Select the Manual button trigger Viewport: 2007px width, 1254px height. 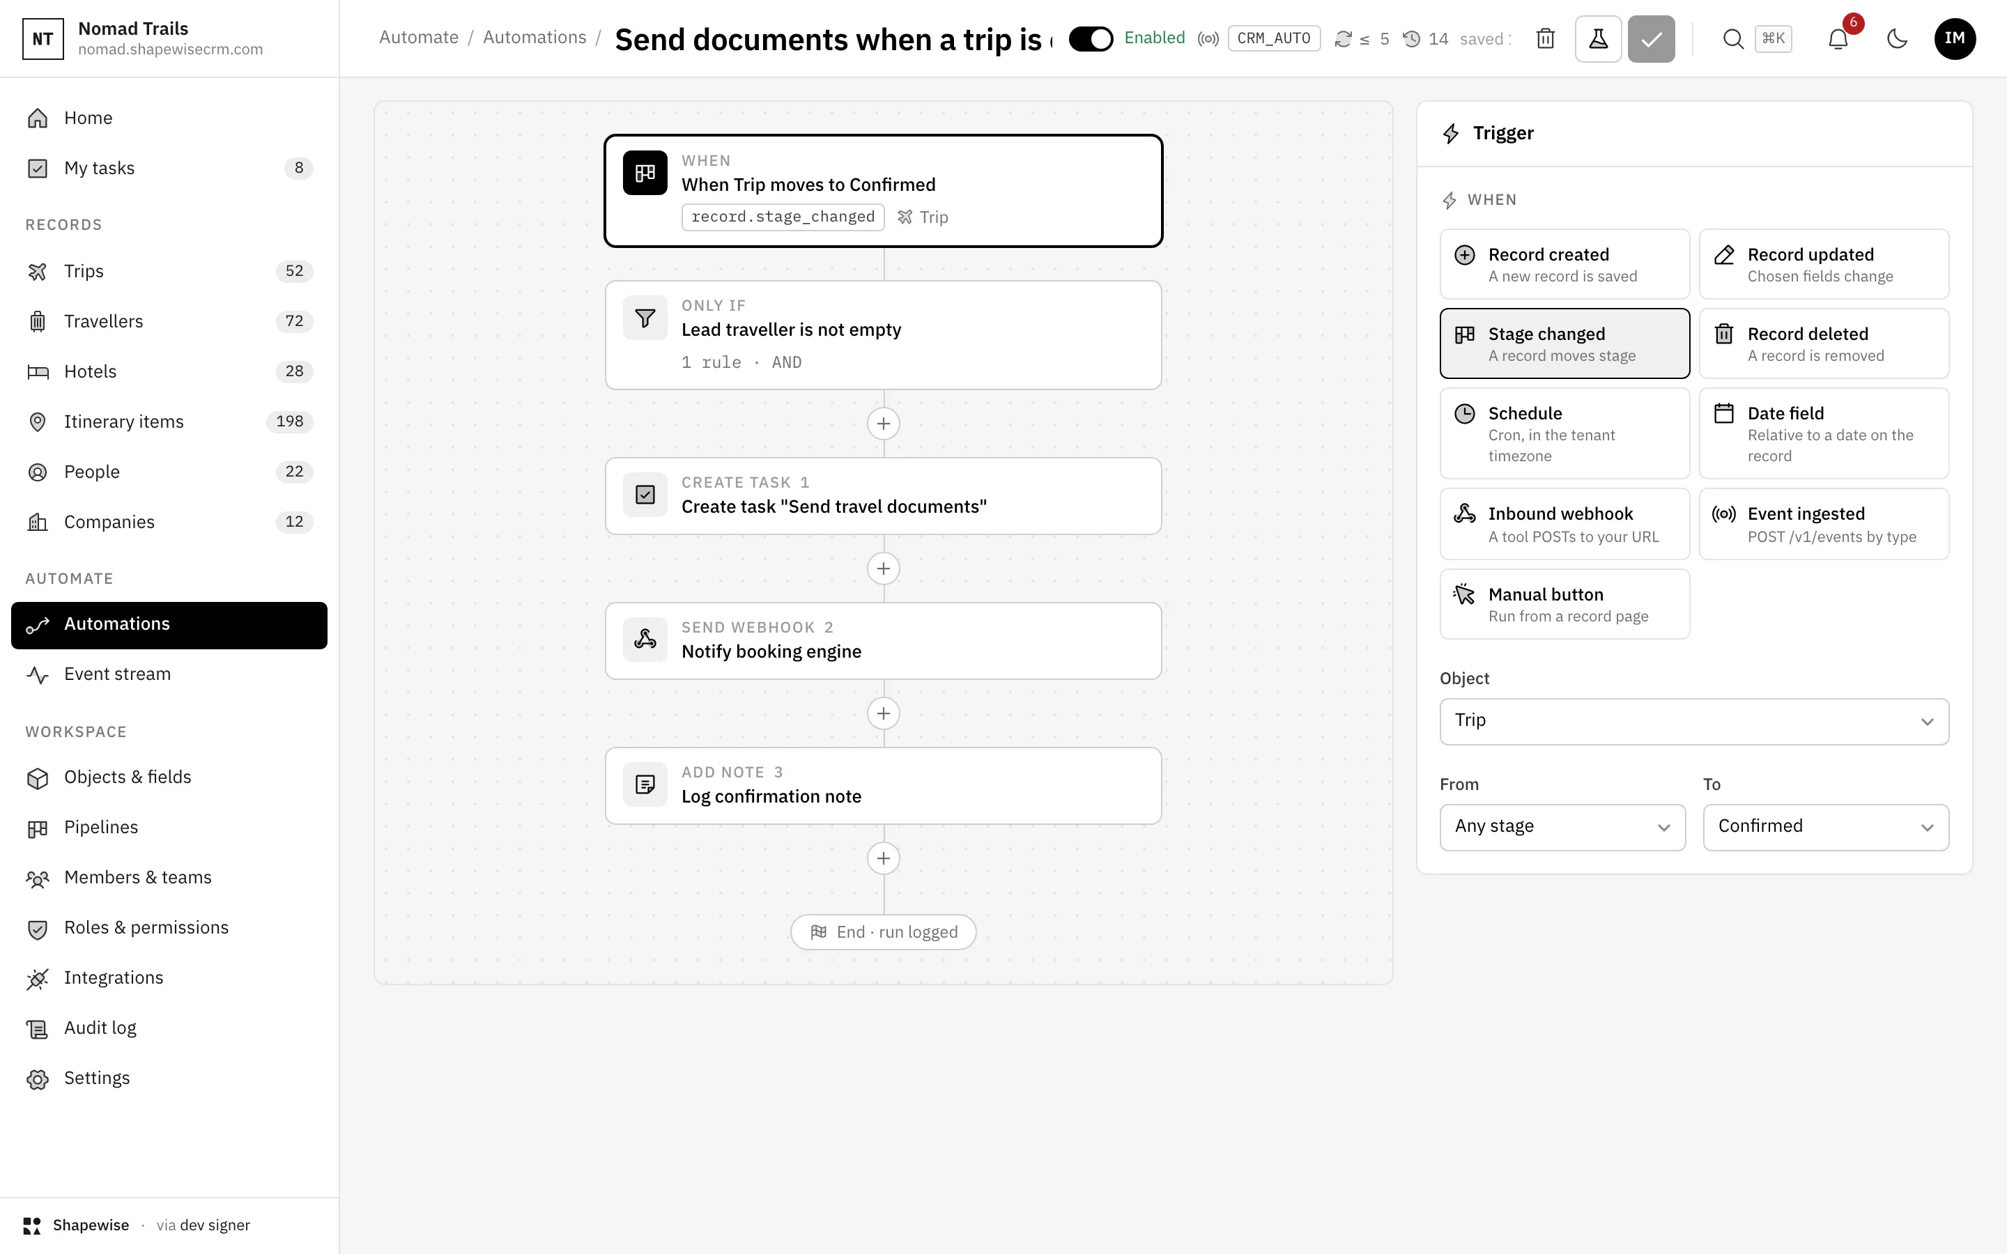1564,604
